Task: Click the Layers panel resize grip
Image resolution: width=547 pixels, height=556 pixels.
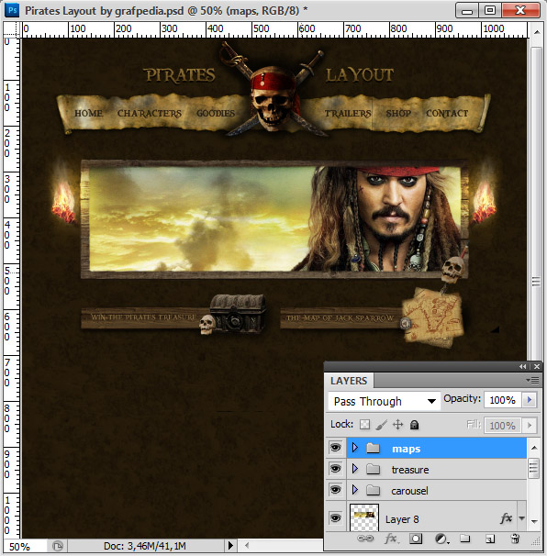Action: pyautogui.click(x=536, y=540)
